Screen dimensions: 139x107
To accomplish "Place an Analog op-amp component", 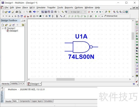I will (16, 16).
